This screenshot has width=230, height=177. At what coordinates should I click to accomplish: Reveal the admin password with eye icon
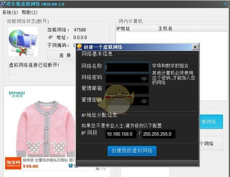(144, 101)
